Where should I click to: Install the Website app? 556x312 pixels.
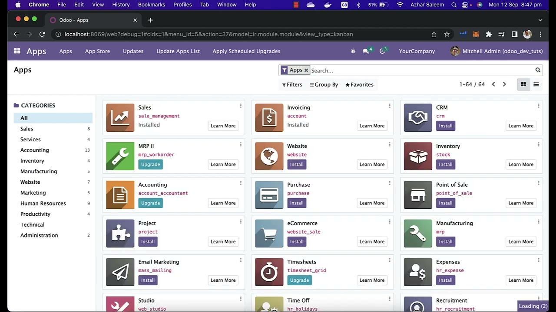pyautogui.click(x=297, y=164)
